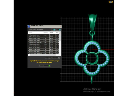Viewport: 128px width, 96px height.
Task: Click the list's scroll-up arrow
Action: pyautogui.click(x=60, y=33)
